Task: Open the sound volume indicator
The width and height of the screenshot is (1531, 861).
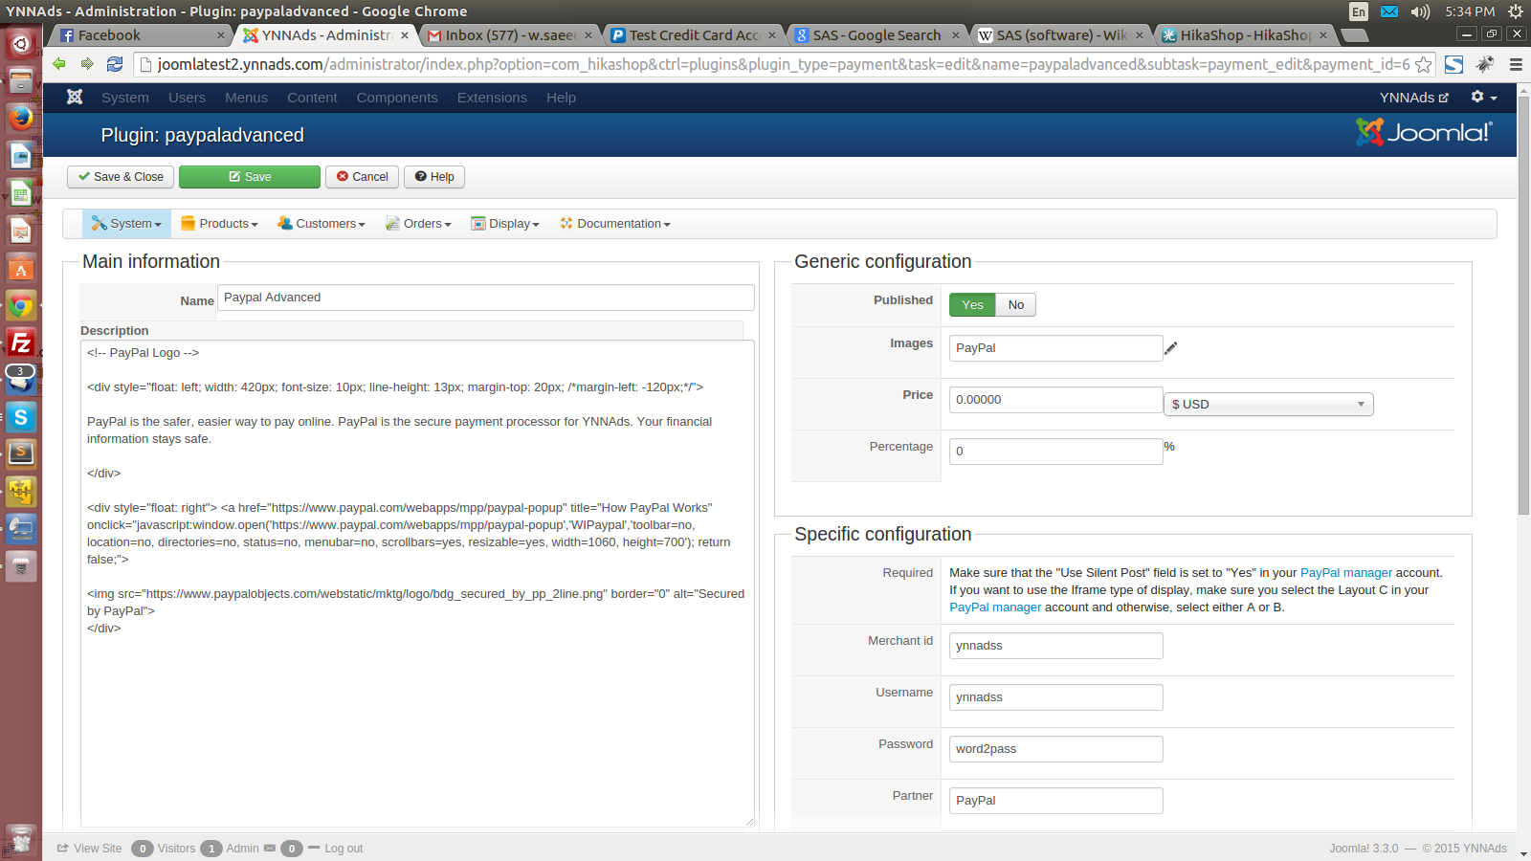Action: pyautogui.click(x=1420, y=11)
